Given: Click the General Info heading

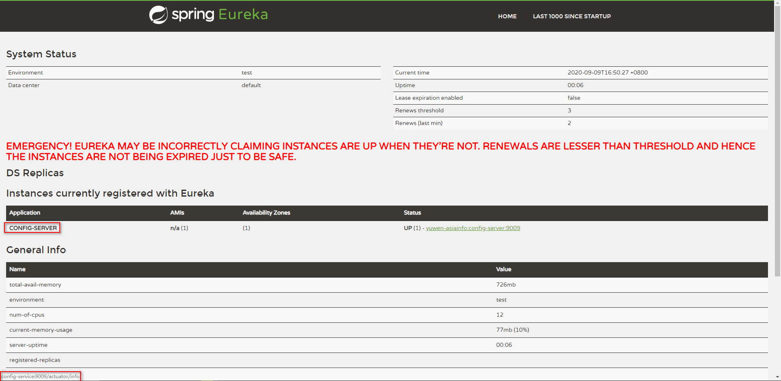Looking at the screenshot, I should (36, 250).
